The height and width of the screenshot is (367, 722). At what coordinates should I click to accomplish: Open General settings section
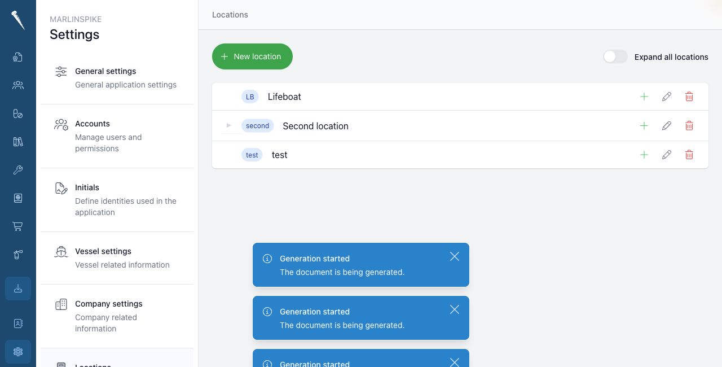[x=117, y=78]
